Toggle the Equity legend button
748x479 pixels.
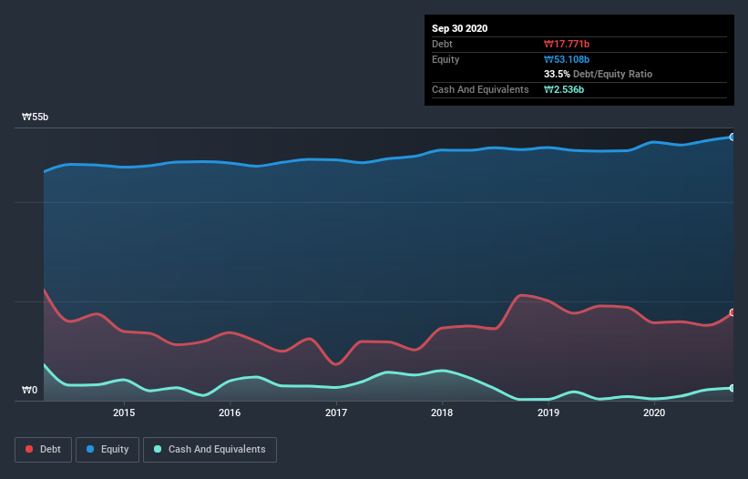tap(108, 450)
